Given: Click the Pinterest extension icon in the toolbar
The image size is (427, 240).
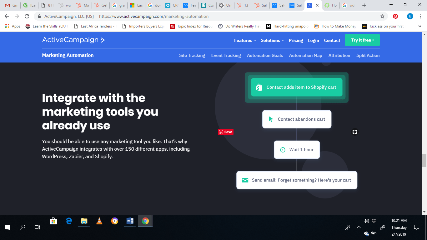Looking at the screenshot, I should pyautogui.click(x=395, y=16).
